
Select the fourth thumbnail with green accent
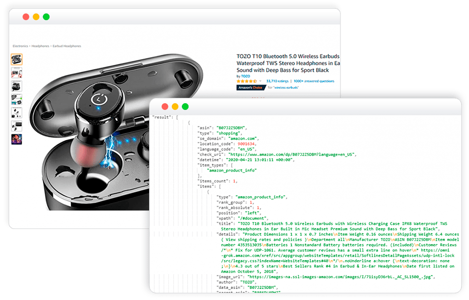click(17, 99)
